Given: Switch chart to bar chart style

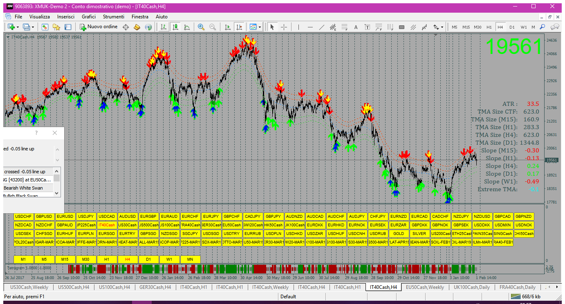Looking at the screenshot, I should coord(164,27).
